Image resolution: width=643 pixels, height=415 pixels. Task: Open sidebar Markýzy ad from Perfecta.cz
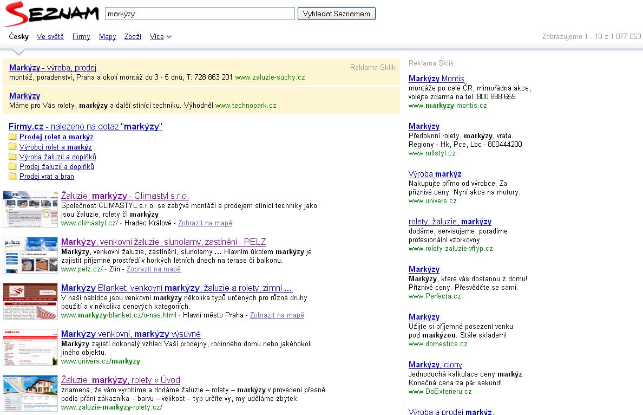pos(424,269)
